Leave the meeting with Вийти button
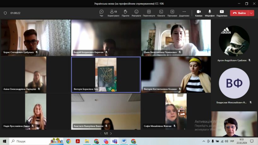 point(239,13)
